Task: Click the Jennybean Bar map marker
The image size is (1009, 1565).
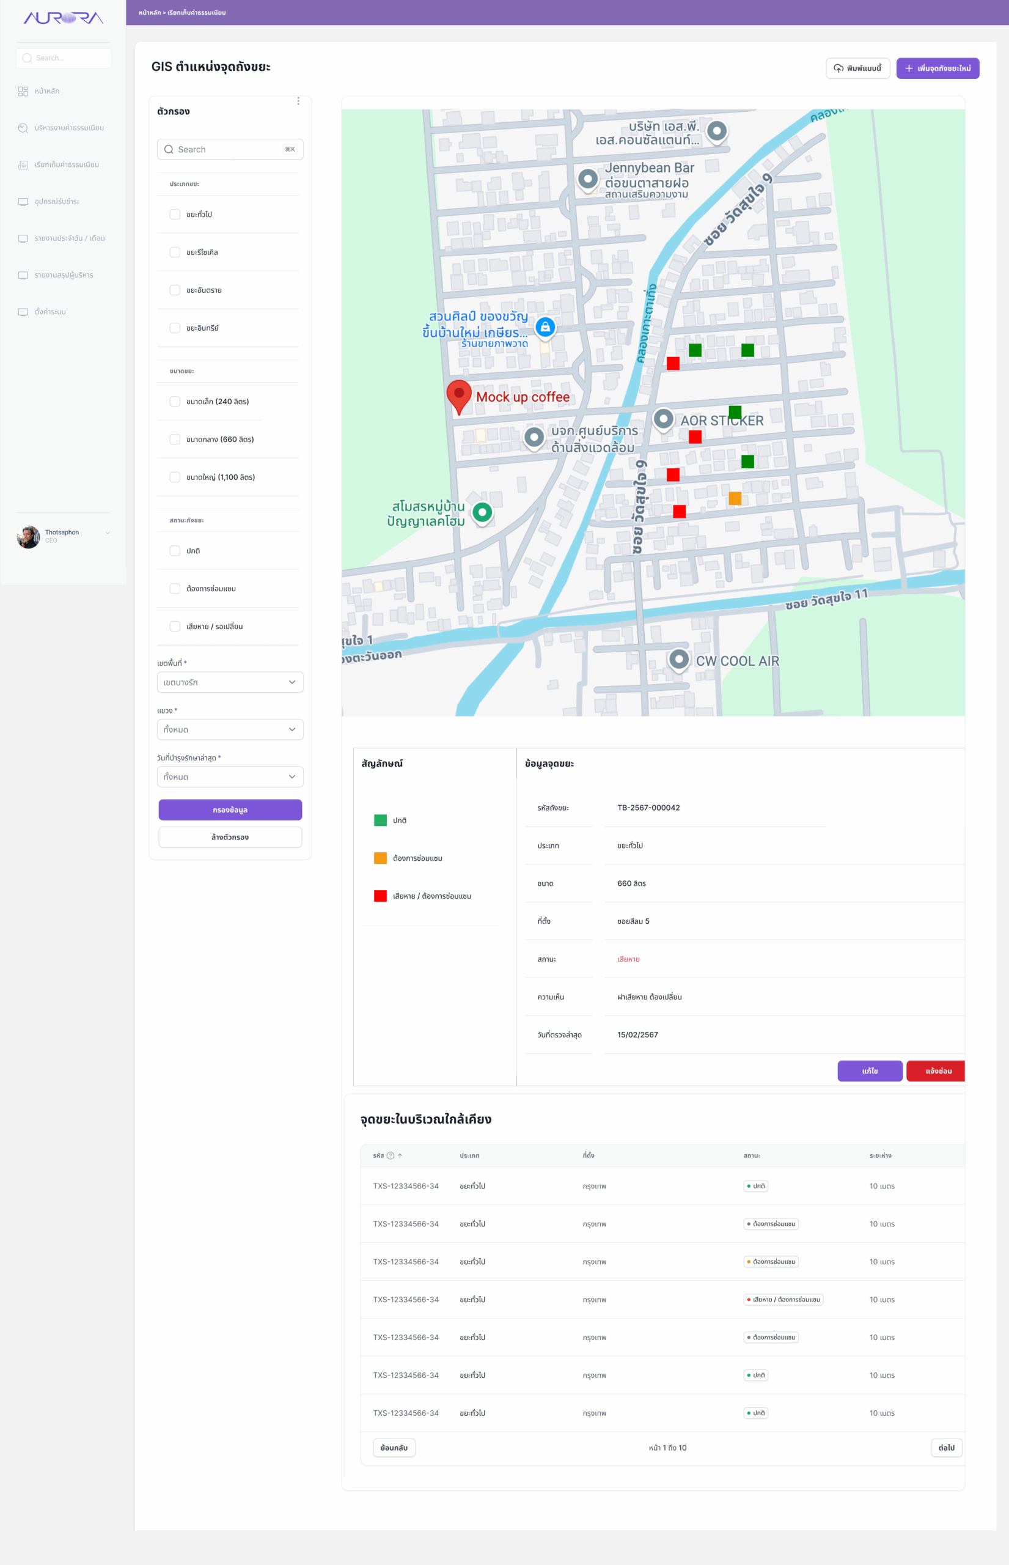Action: click(x=588, y=179)
